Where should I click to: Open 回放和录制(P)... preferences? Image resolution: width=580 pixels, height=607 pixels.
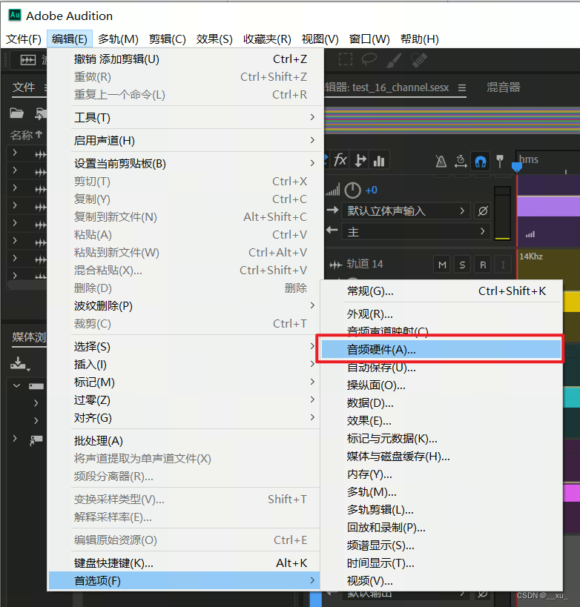(x=441, y=528)
